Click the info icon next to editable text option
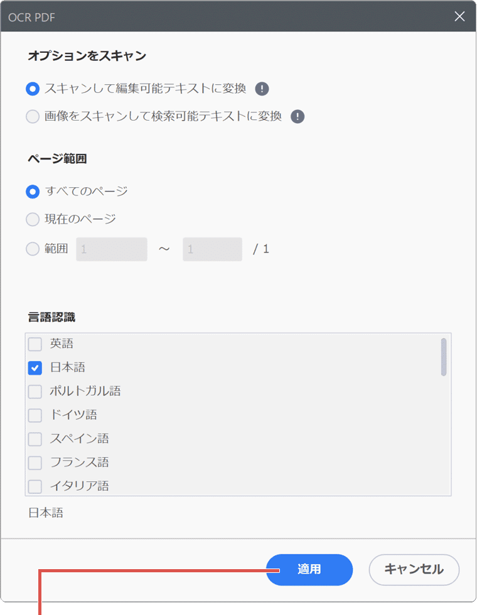Image resolution: width=477 pixels, height=615 pixels. click(262, 89)
